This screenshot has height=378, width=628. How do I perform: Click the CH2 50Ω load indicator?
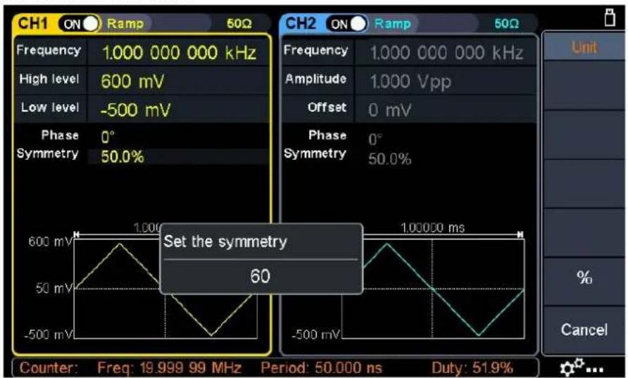click(506, 24)
